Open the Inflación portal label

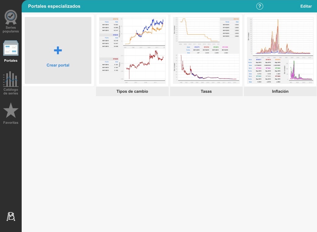pos(280,91)
